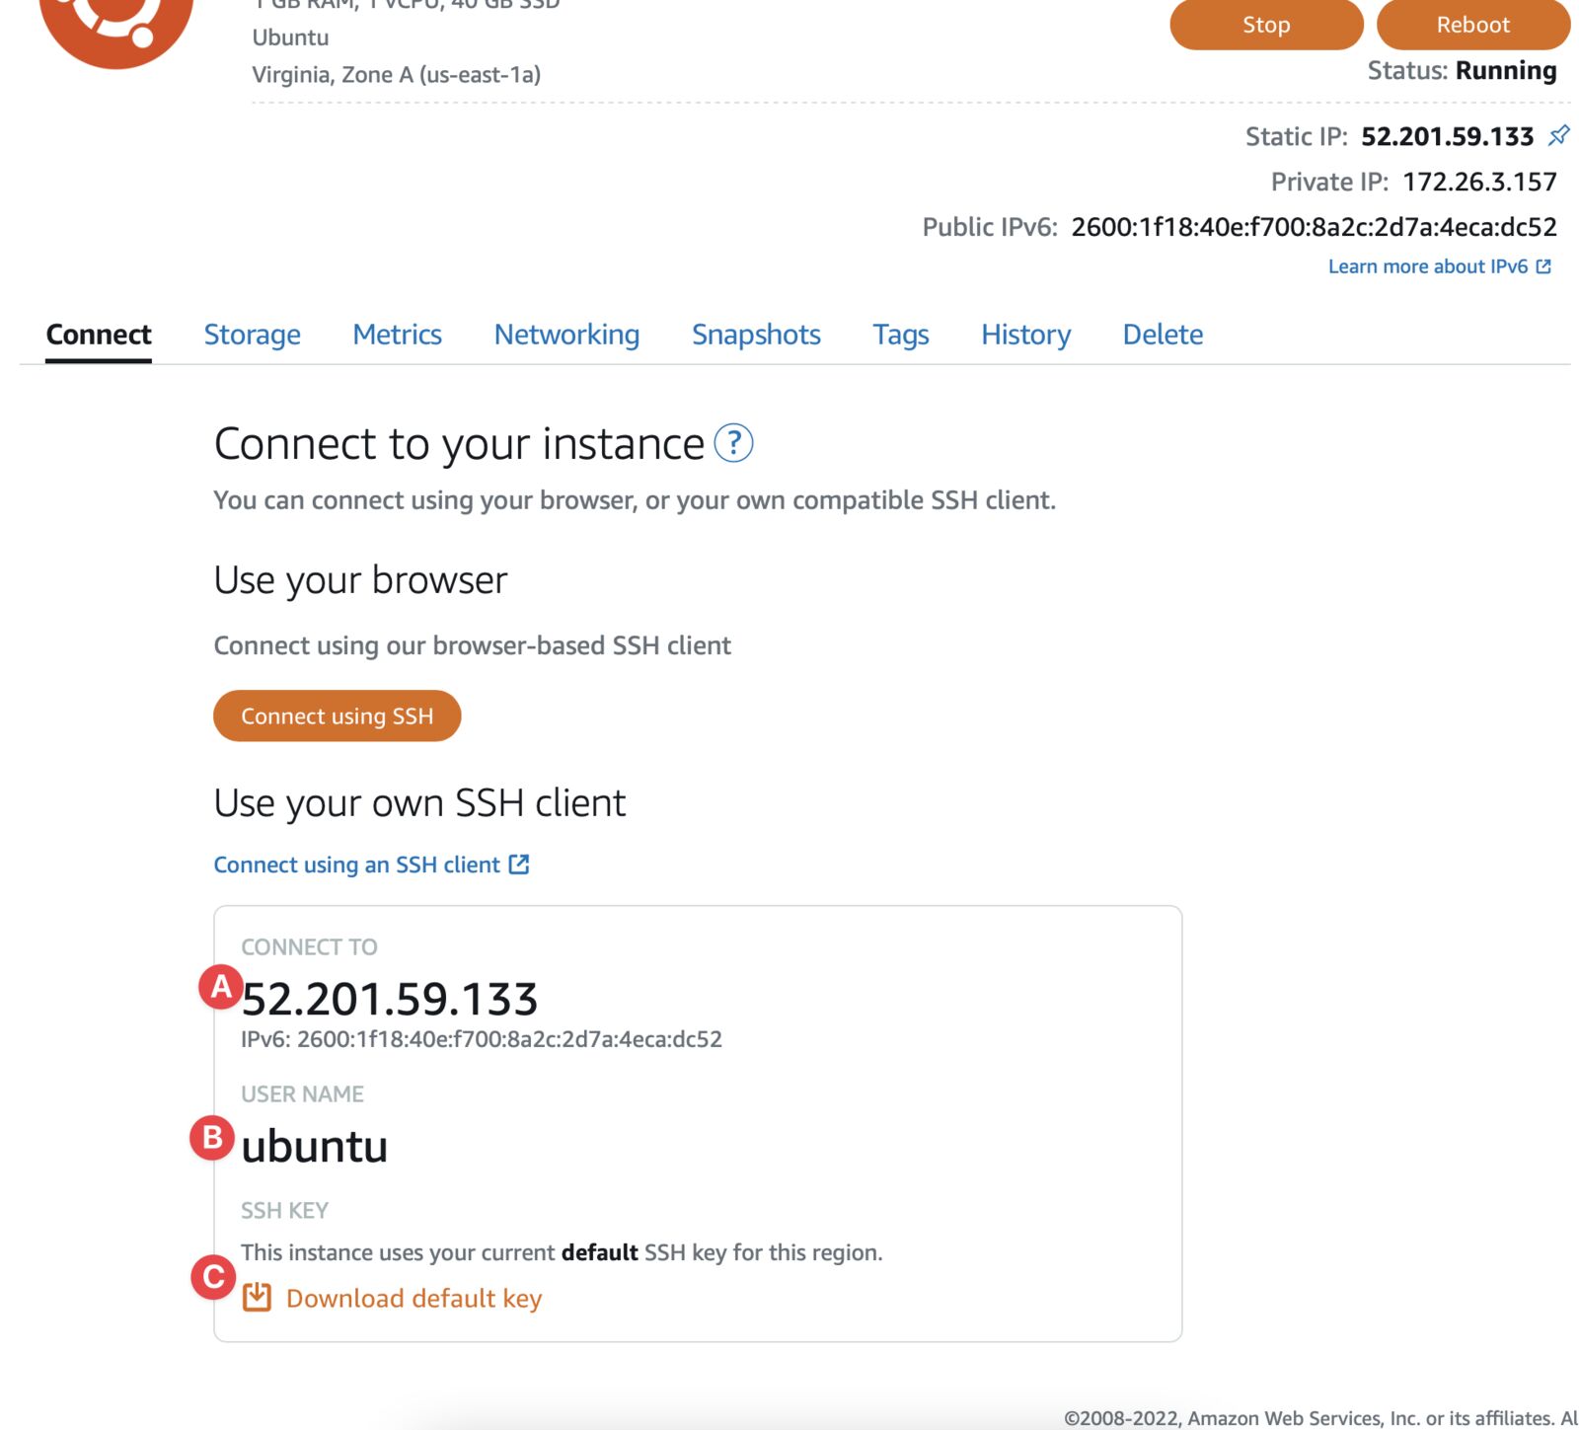Click the Amazon Web Services copyright footer text
Viewport: 1579px width, 1430px height.
(1320, 1418)
